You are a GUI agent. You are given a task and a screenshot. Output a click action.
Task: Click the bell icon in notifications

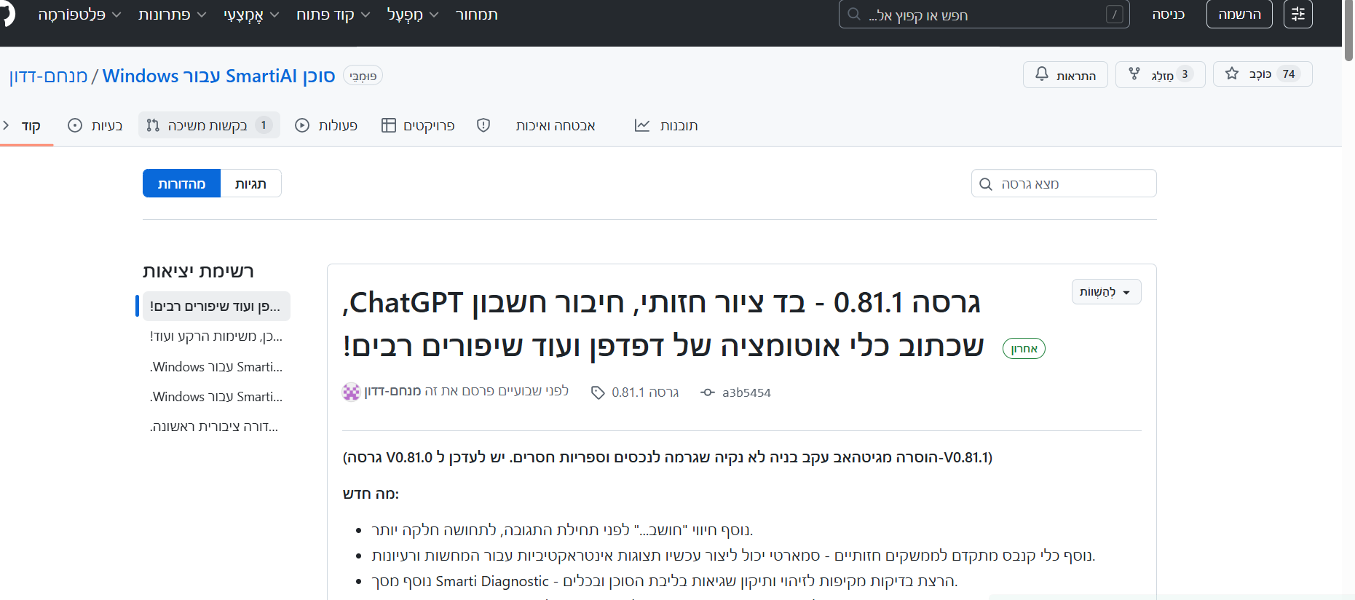point(1042,74)
